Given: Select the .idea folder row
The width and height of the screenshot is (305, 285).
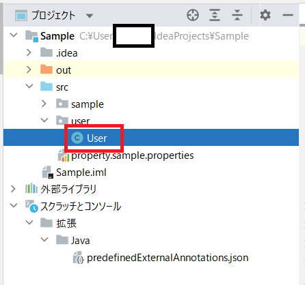Looking at the screenshot, I should (151, 52).
